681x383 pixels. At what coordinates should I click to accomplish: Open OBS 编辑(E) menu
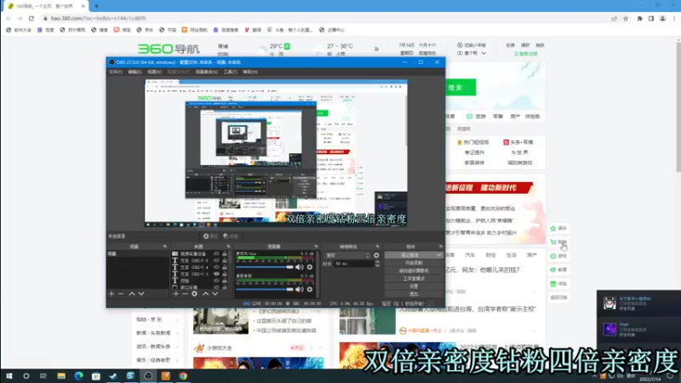[134, 72]
